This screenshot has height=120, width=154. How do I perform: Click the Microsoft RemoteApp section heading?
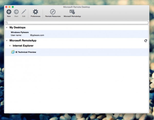23,41
